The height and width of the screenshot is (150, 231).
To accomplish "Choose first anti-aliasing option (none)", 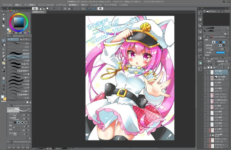I will tap(15, 123).
